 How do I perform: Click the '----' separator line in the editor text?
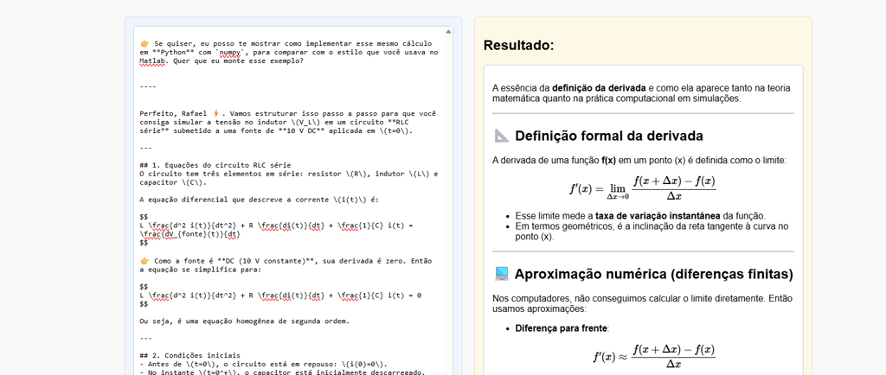[148, 87]
